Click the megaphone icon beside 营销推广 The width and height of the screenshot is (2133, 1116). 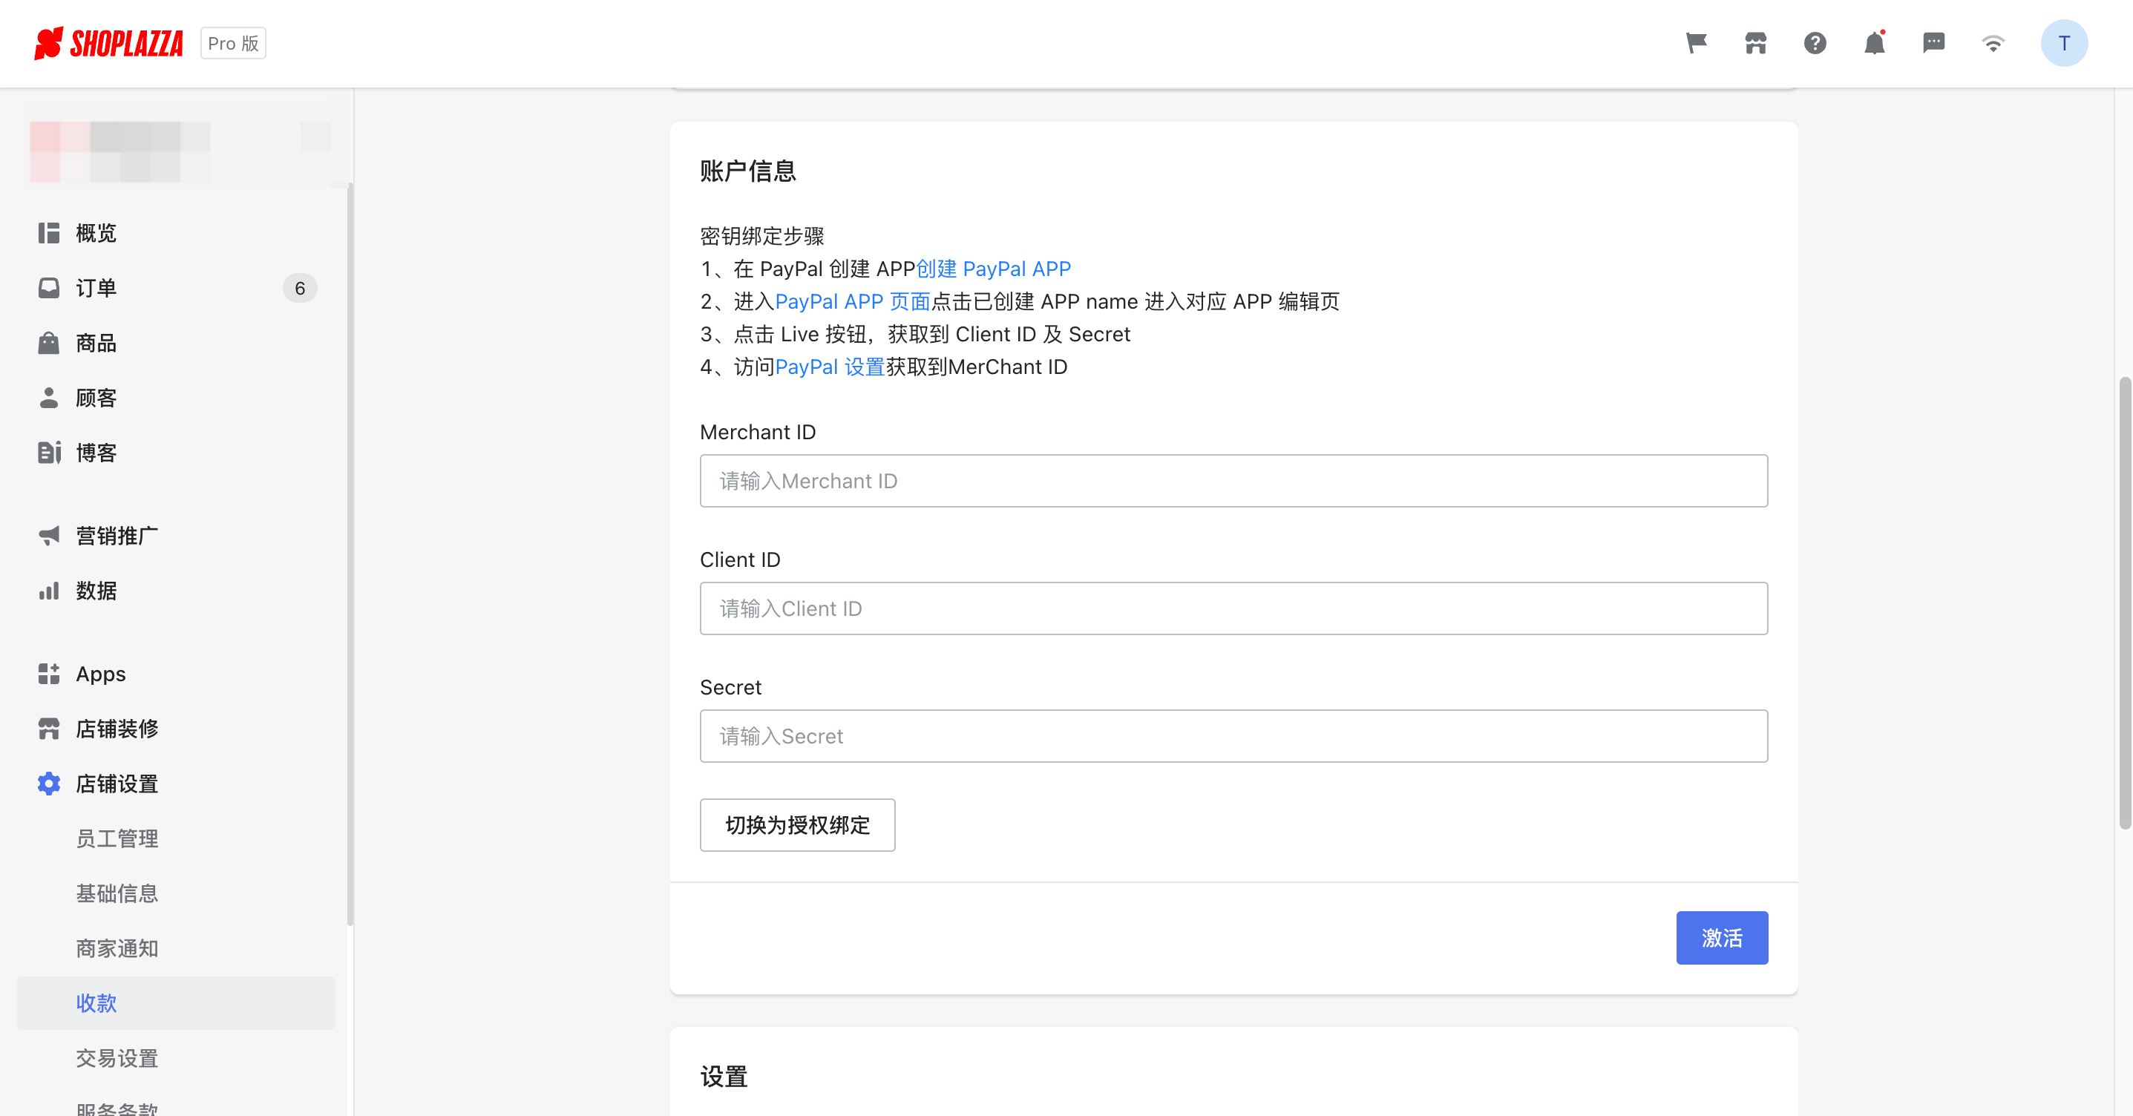(49, 536)
